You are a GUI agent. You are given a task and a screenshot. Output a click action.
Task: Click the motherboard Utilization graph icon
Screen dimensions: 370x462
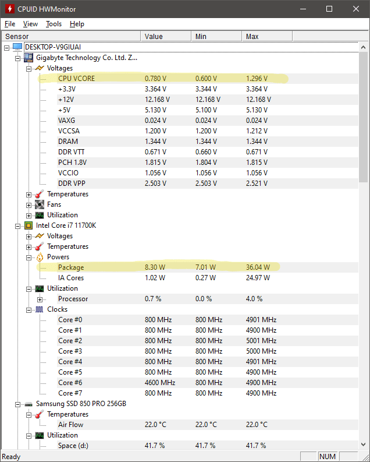(x=40, y=215)
